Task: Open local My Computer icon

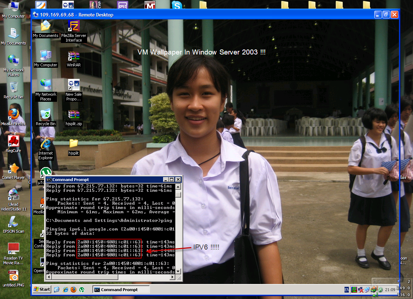Action: [x=13, y=10]
